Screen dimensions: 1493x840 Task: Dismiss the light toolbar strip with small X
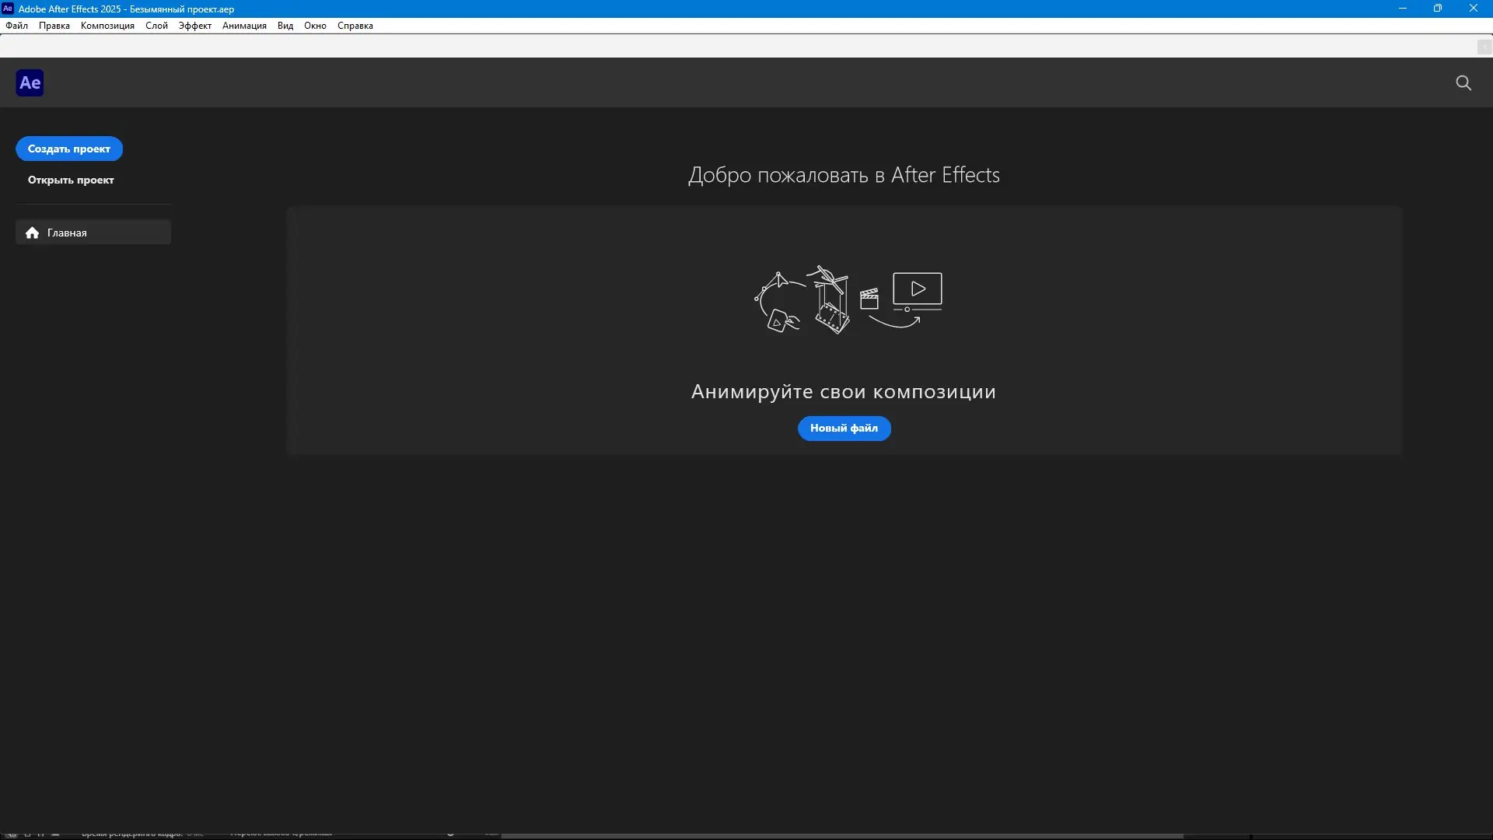(x=1484, y=47)
